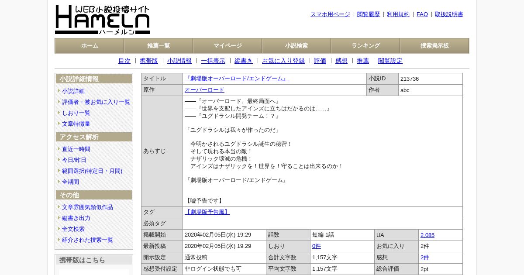
Task: Open the マイページ navigation tab
Action: click(228, 46)
